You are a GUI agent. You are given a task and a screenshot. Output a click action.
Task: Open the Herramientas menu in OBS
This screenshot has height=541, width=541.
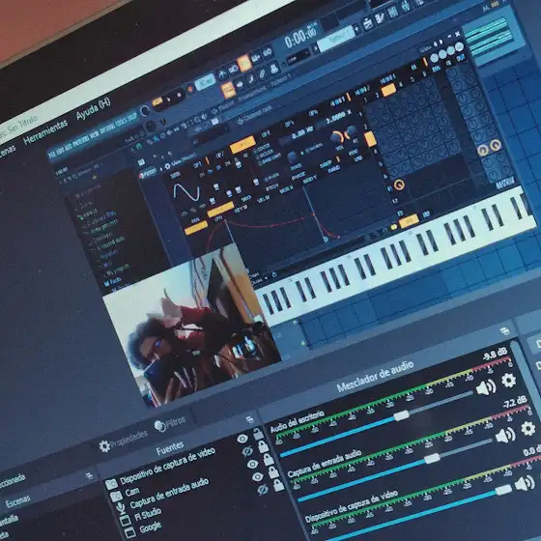tap(45, 131)
